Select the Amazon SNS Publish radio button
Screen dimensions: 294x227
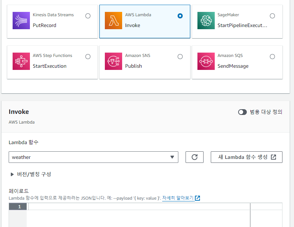point(180,57)
